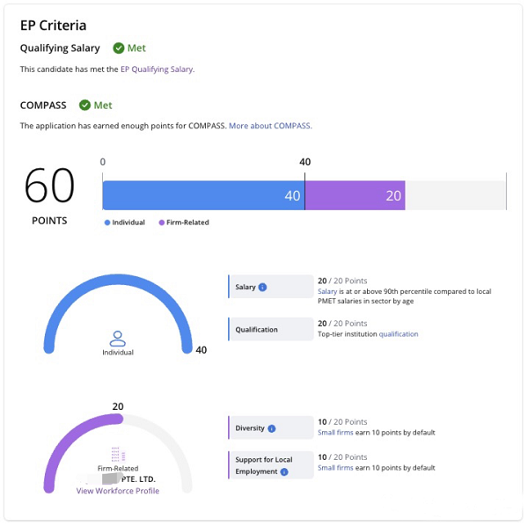Click the info icon next to Diversity

point(271,428)
